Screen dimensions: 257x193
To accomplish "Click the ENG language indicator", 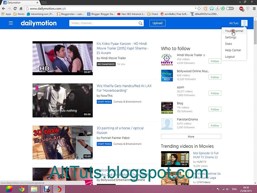I will pos(235,189).
